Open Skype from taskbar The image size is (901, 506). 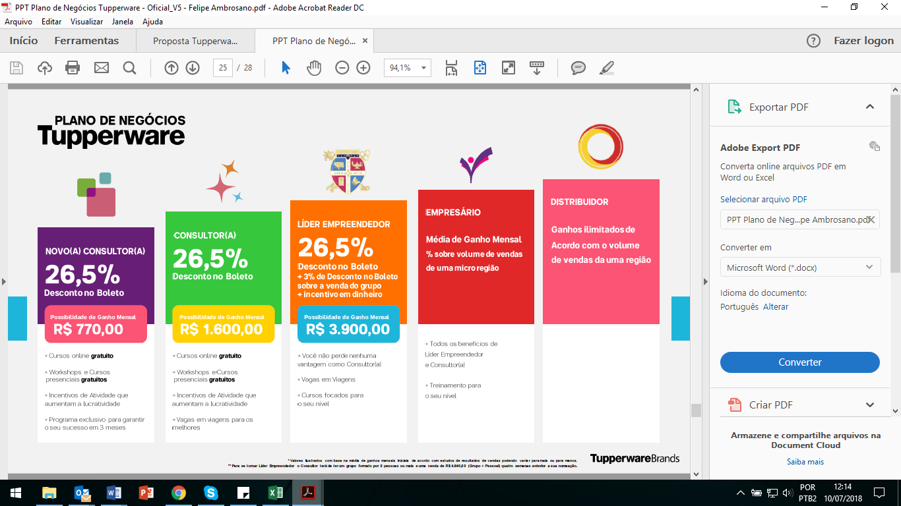tap(211, 493)
